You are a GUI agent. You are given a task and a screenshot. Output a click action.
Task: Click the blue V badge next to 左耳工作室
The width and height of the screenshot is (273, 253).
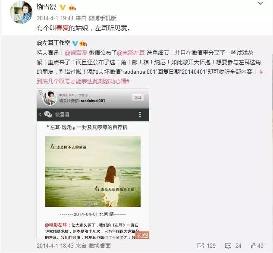coord(75,43)
